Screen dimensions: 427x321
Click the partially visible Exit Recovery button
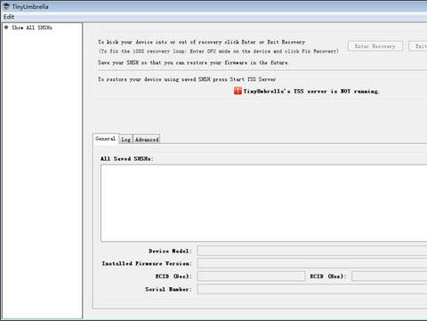tap(418, 46)
